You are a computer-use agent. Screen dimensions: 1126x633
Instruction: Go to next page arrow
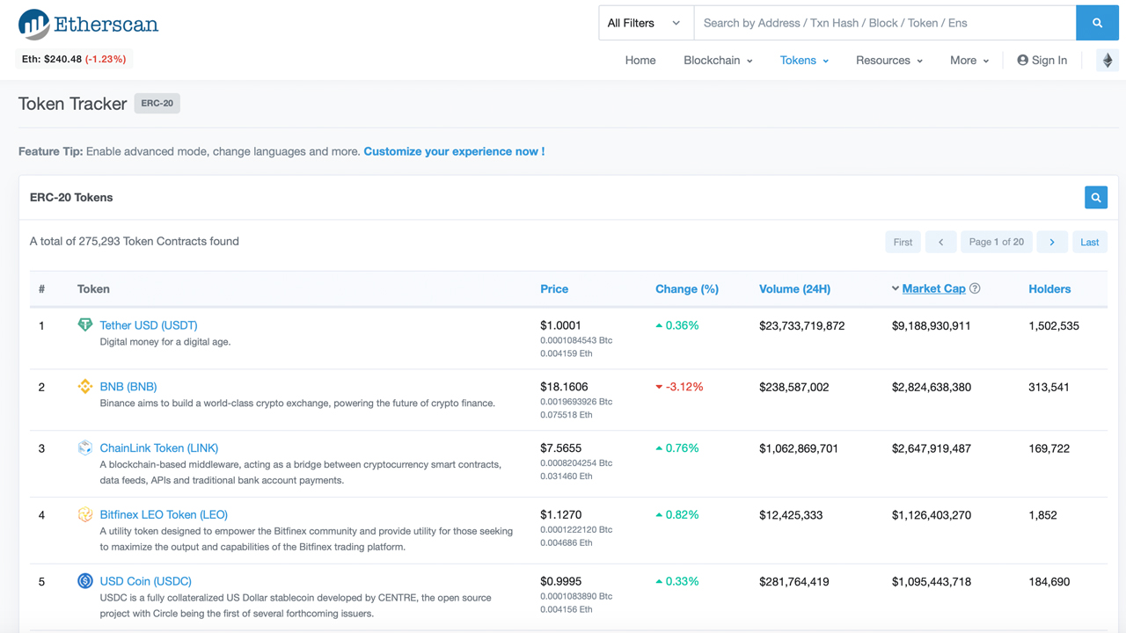coord(1052,242)
